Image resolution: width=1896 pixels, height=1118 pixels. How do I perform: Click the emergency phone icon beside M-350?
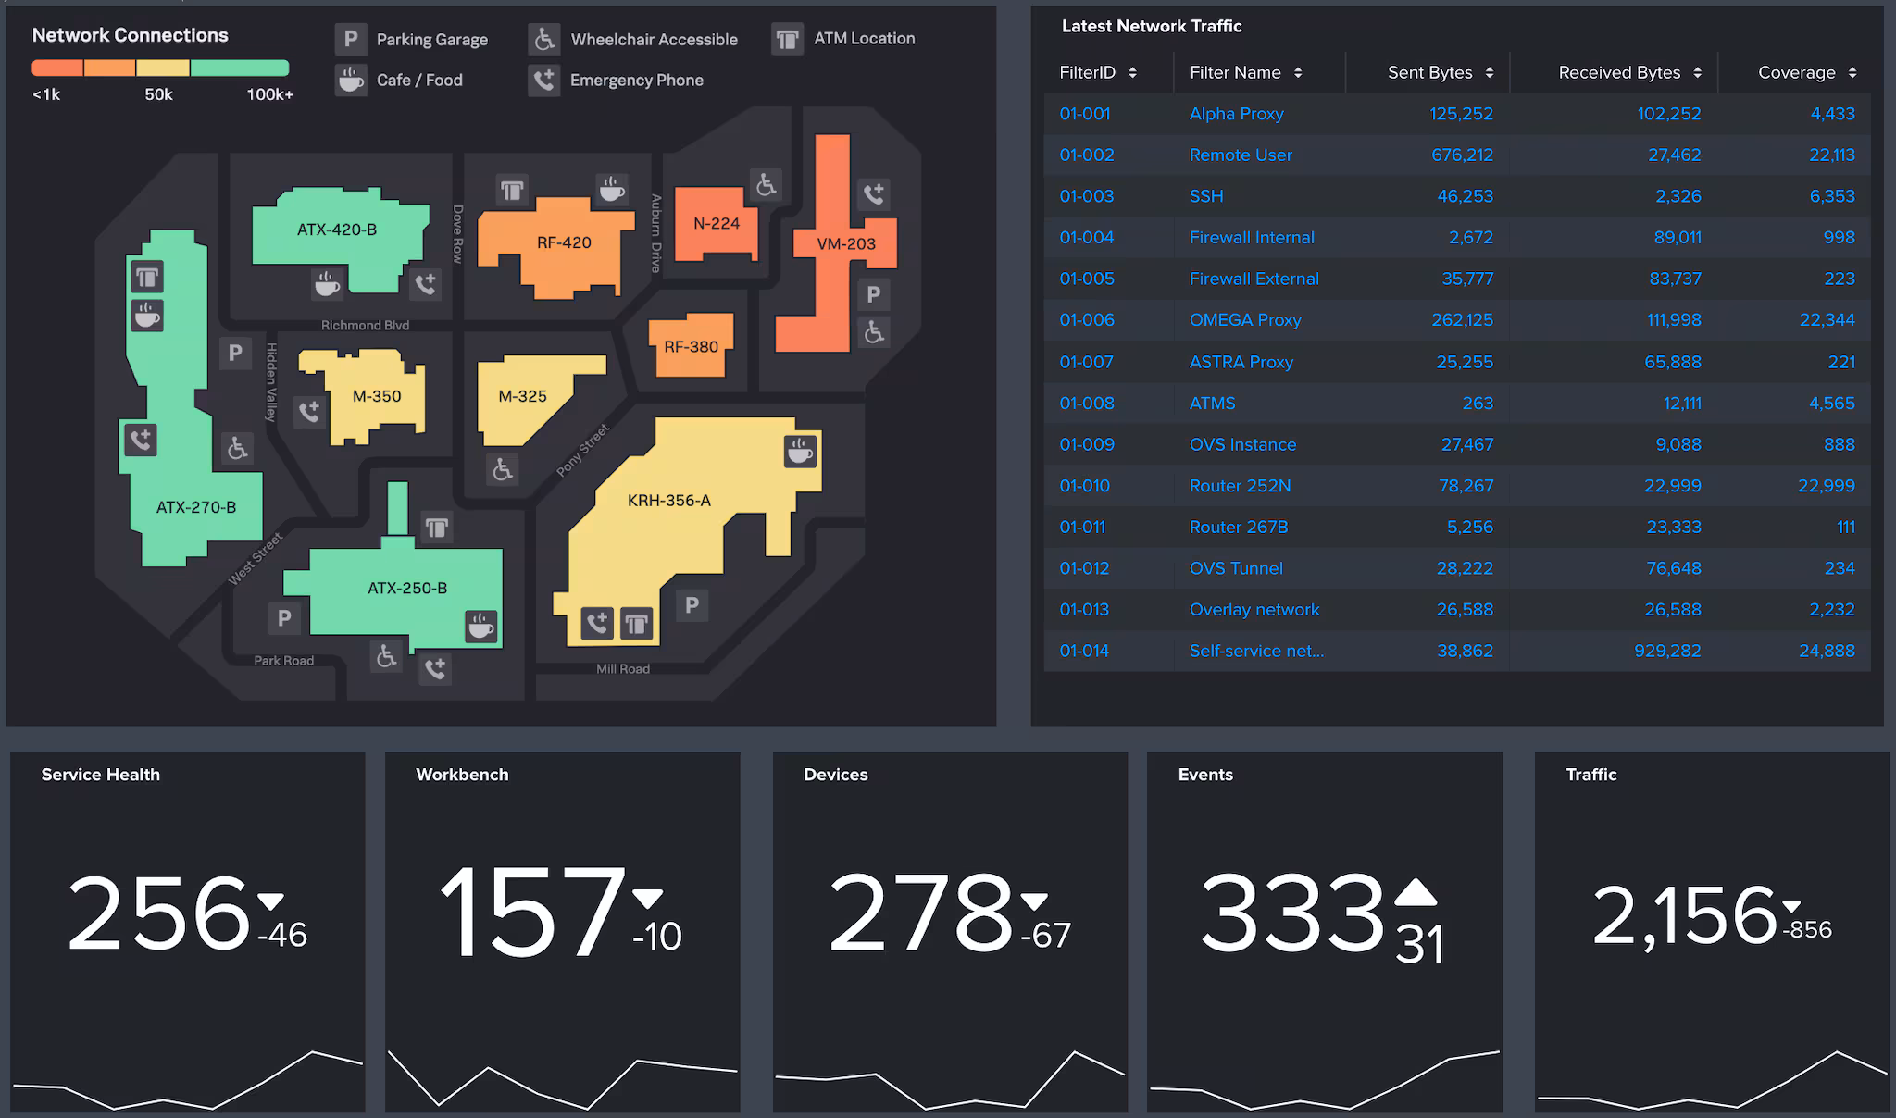click(309, 411)
